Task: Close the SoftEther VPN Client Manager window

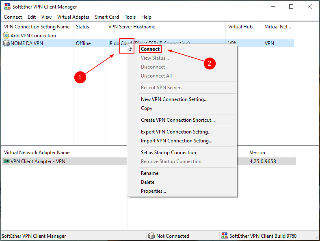Action: click(310, 7)
